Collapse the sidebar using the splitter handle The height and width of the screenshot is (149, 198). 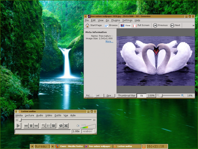point(118,44)
